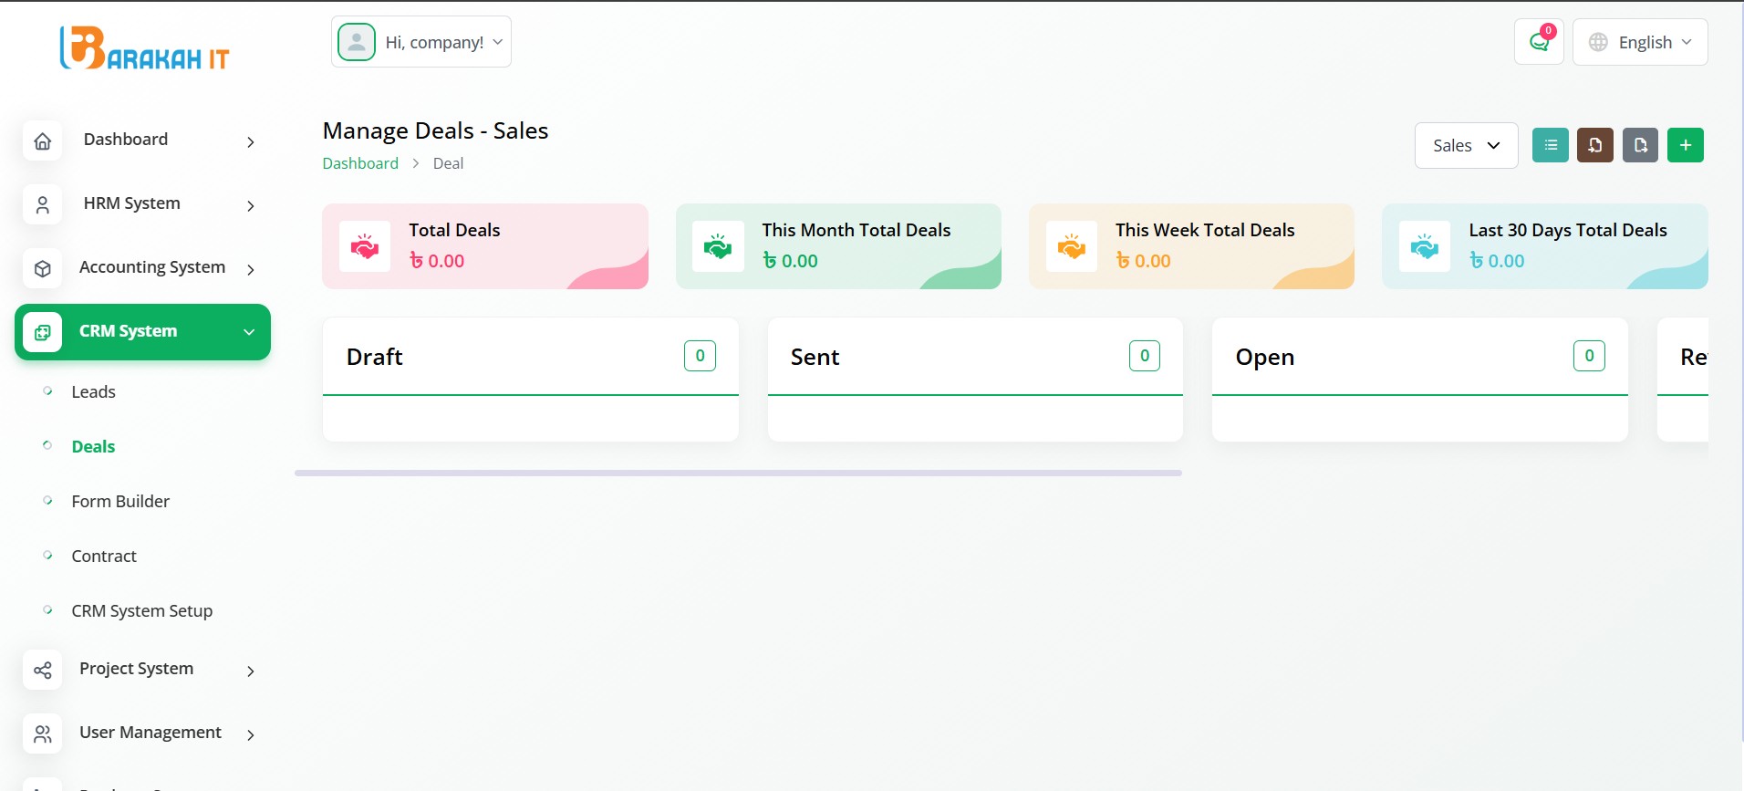Viewport: 1744px width, 791px height.
Task: Click the user avatar icon
Action: click(357, 42)
